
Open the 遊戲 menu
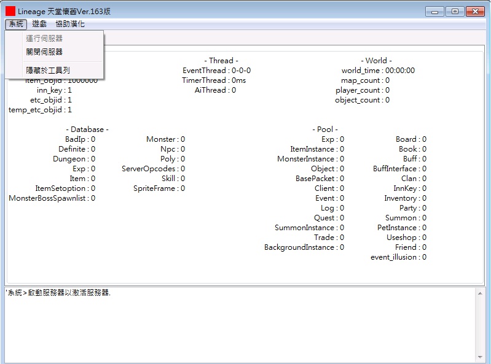pos(39,24)
